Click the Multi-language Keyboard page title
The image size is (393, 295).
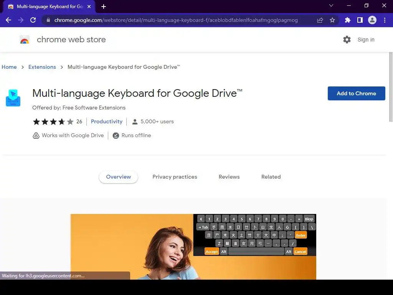click(137, 93)
